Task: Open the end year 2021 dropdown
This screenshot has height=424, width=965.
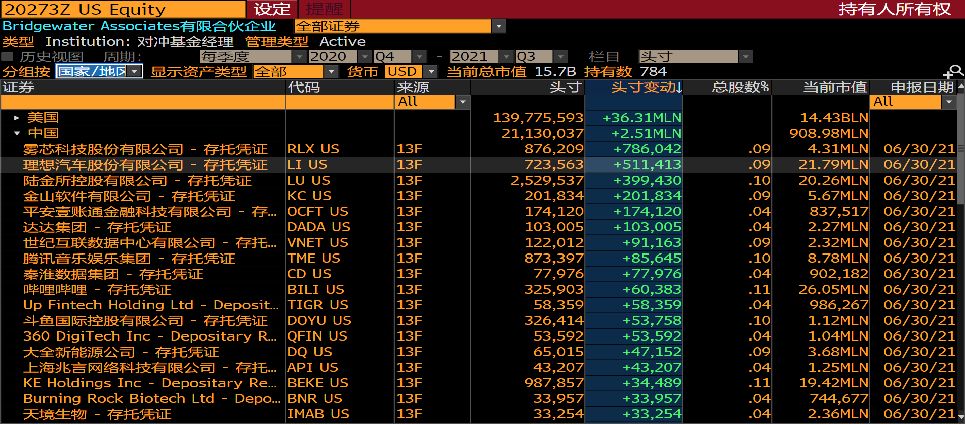Action: 506,57
